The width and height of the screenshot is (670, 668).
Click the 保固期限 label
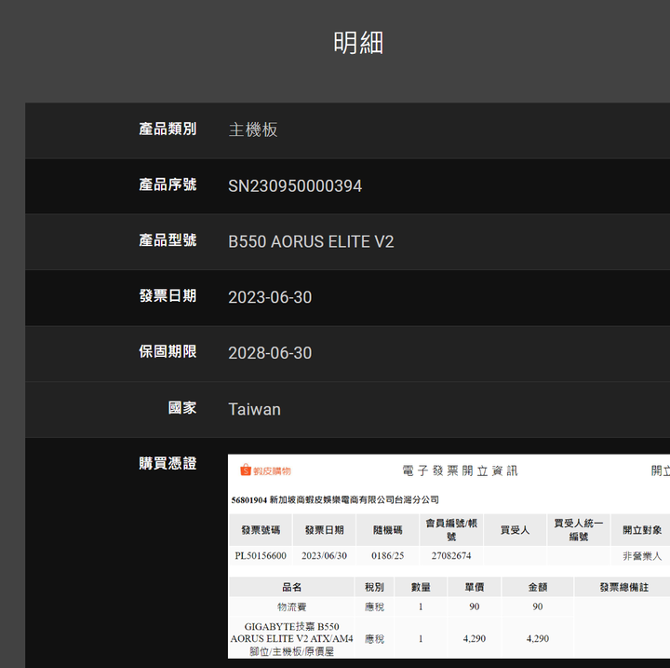[167, 352]
